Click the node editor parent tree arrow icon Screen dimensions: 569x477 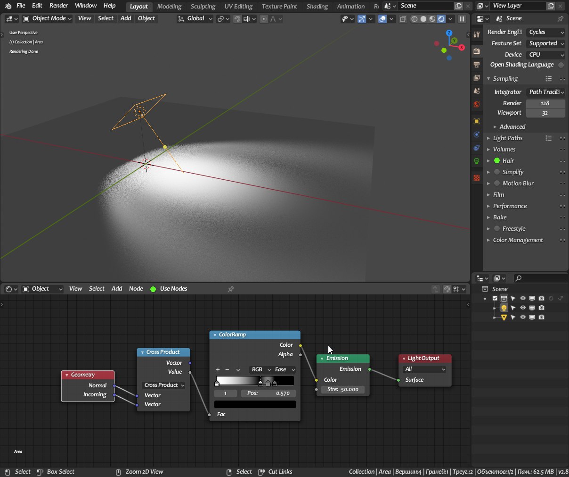click(x=436, y=289)
